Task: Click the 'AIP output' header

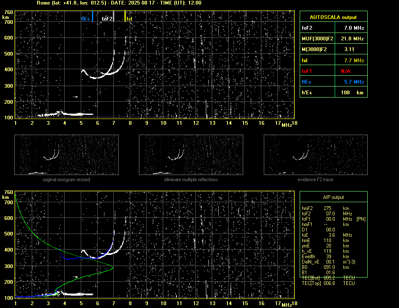Action: [333, 197]
